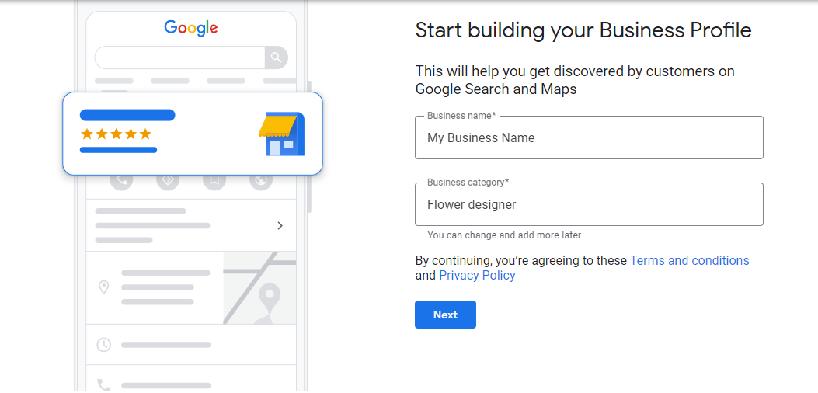Click the business listing card illustration

(193, 134)
